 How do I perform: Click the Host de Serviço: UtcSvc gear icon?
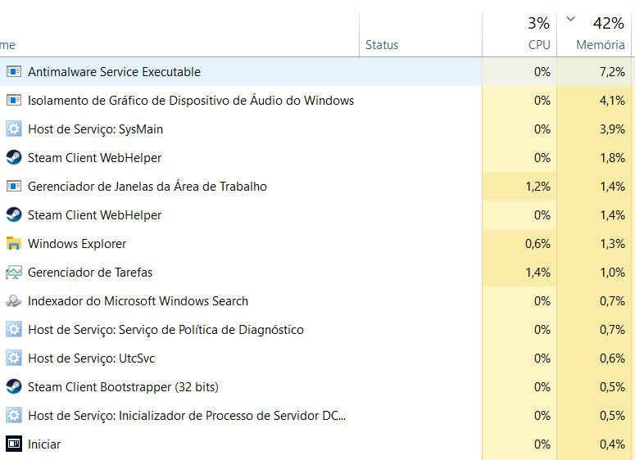(x=14, y=359)
